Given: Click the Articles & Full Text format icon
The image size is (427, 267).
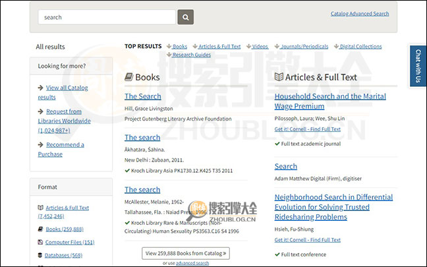Looking at the screenshot, I should coord(40,208).
